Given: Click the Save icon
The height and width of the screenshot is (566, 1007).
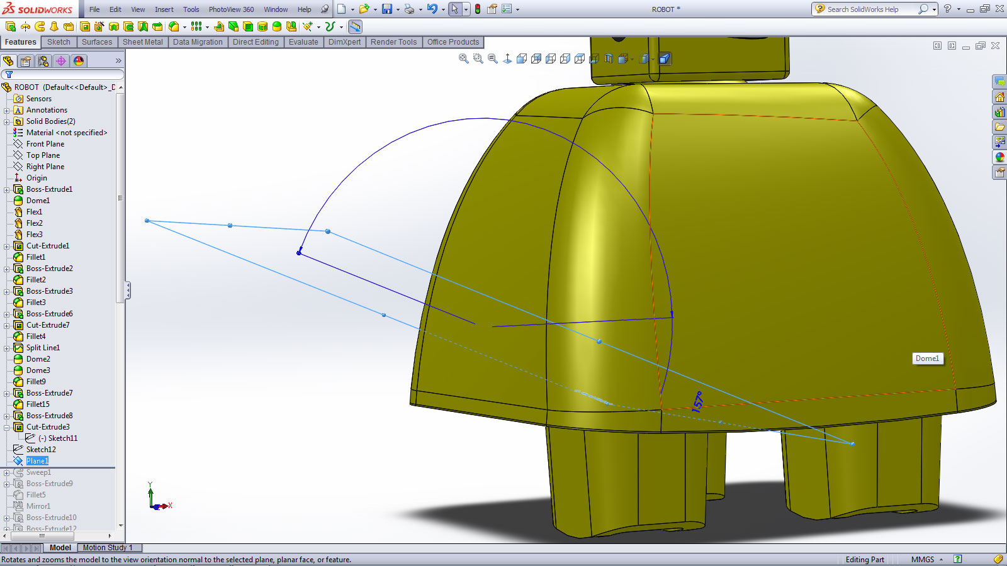Looking at the screenshot, I should 387,9.
